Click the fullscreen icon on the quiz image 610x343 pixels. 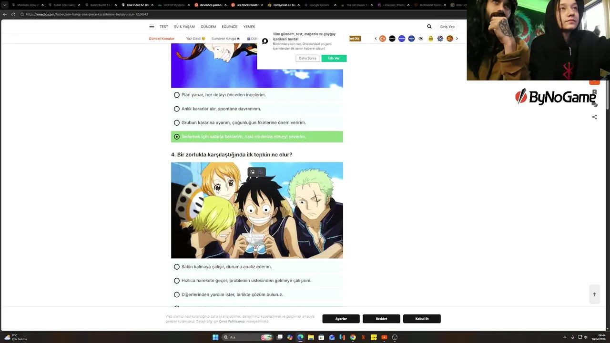point(253,172)
